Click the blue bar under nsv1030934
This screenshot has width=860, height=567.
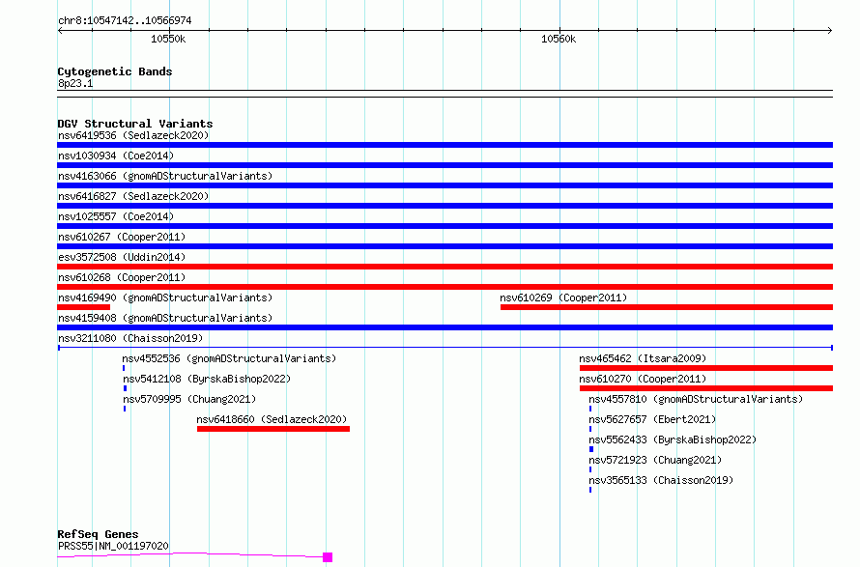click(444, 165)
